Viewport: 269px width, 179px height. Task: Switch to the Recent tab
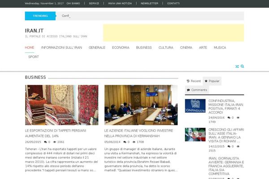tap(194, 81)
